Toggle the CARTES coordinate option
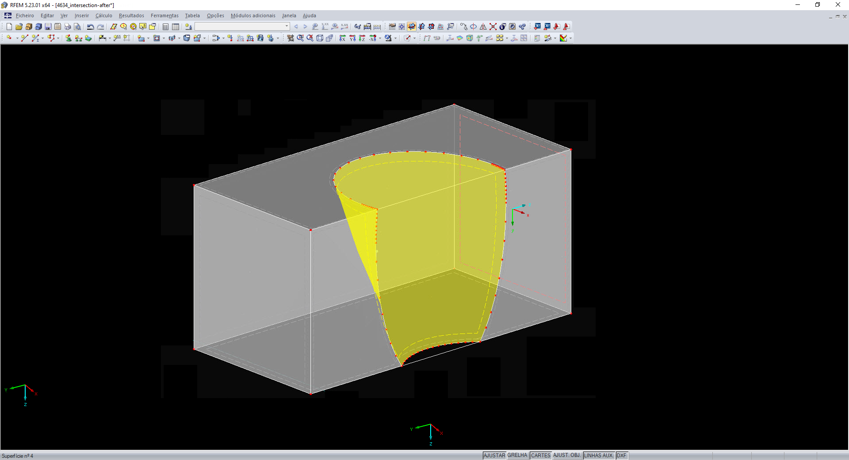 coord(541,456)
